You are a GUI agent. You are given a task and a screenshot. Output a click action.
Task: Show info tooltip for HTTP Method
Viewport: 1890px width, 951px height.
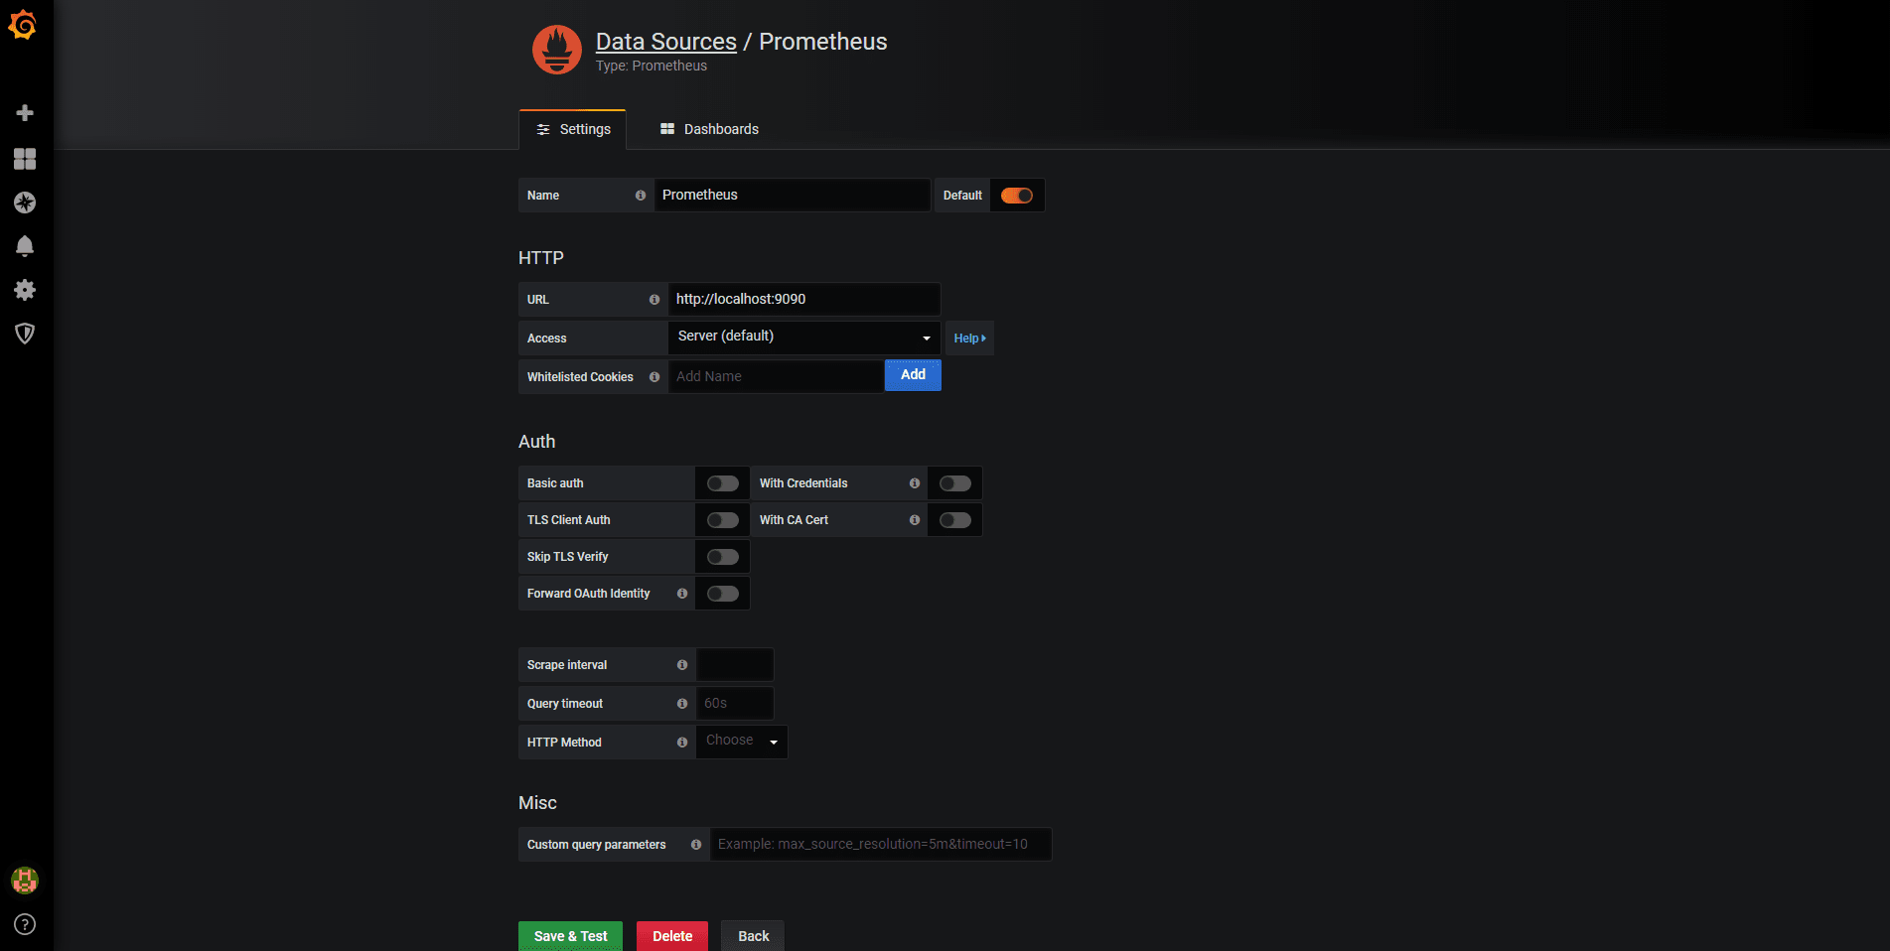[x=682, y=743]
